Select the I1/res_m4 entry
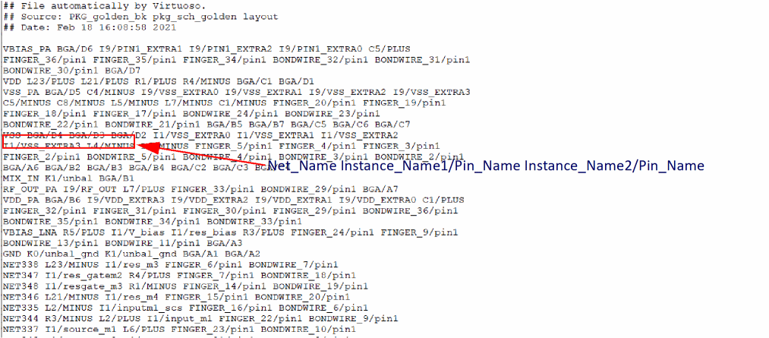This screenshot has width=769, height=338. coord(132,297)
